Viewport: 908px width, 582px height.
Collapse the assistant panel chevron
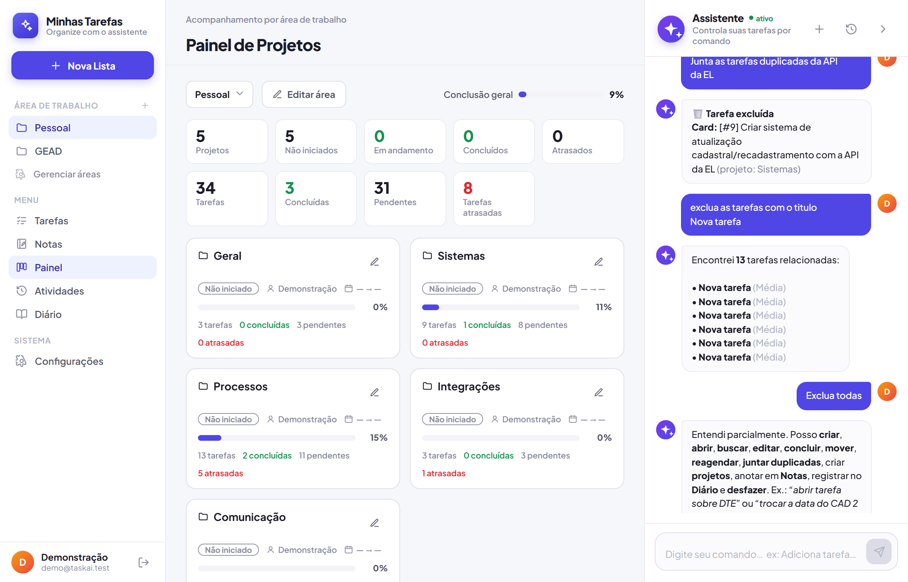tap(883, 29)
